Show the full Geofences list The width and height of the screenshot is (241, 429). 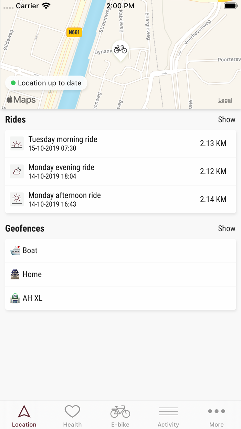tap(227, 228)
